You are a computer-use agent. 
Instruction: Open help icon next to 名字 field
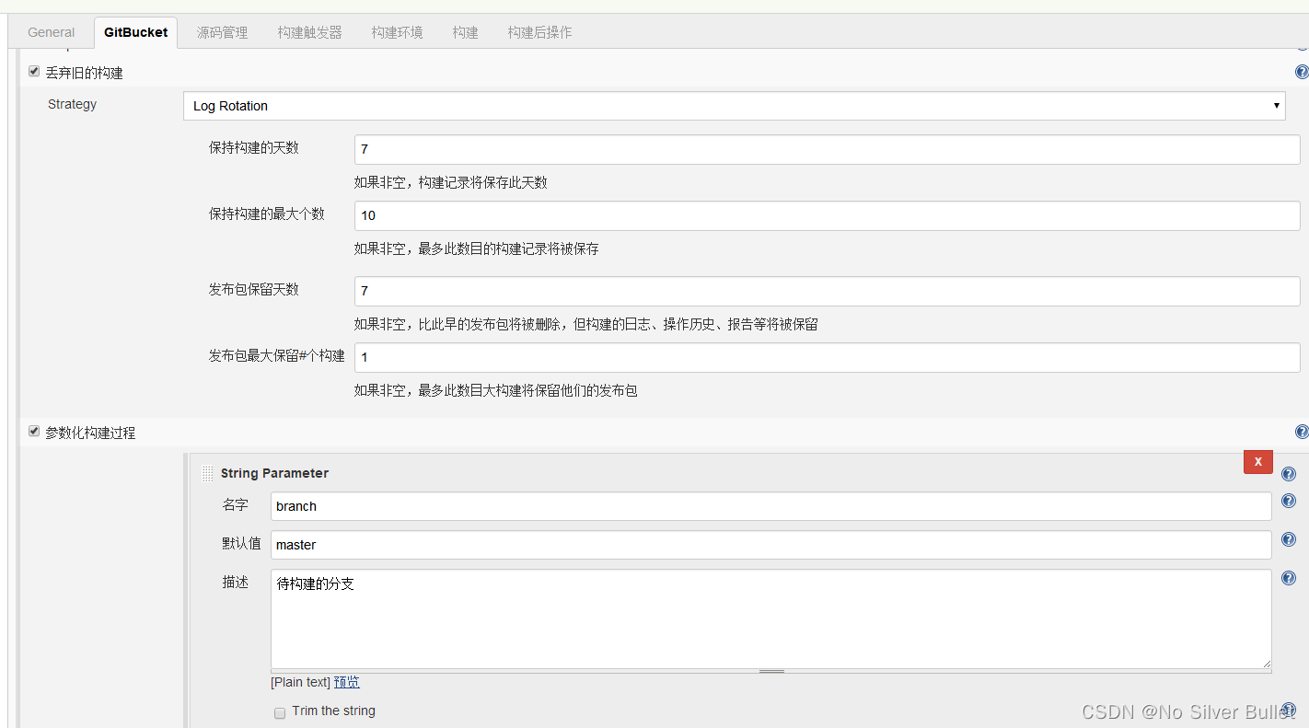click(1289, 502)
